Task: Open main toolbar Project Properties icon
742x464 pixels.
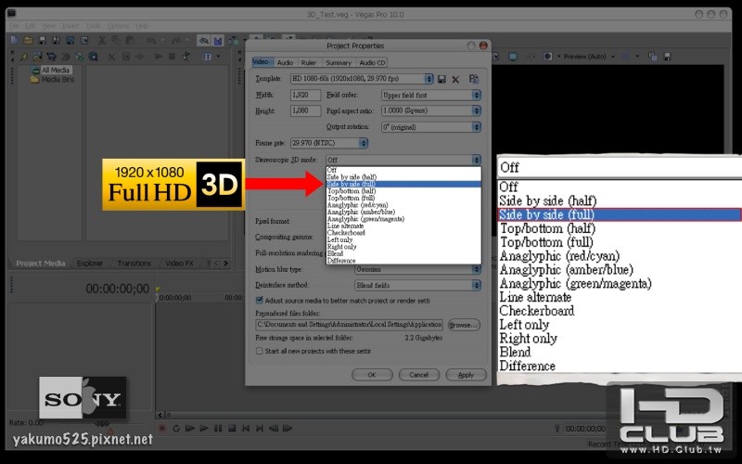Action: coord(84,41)
